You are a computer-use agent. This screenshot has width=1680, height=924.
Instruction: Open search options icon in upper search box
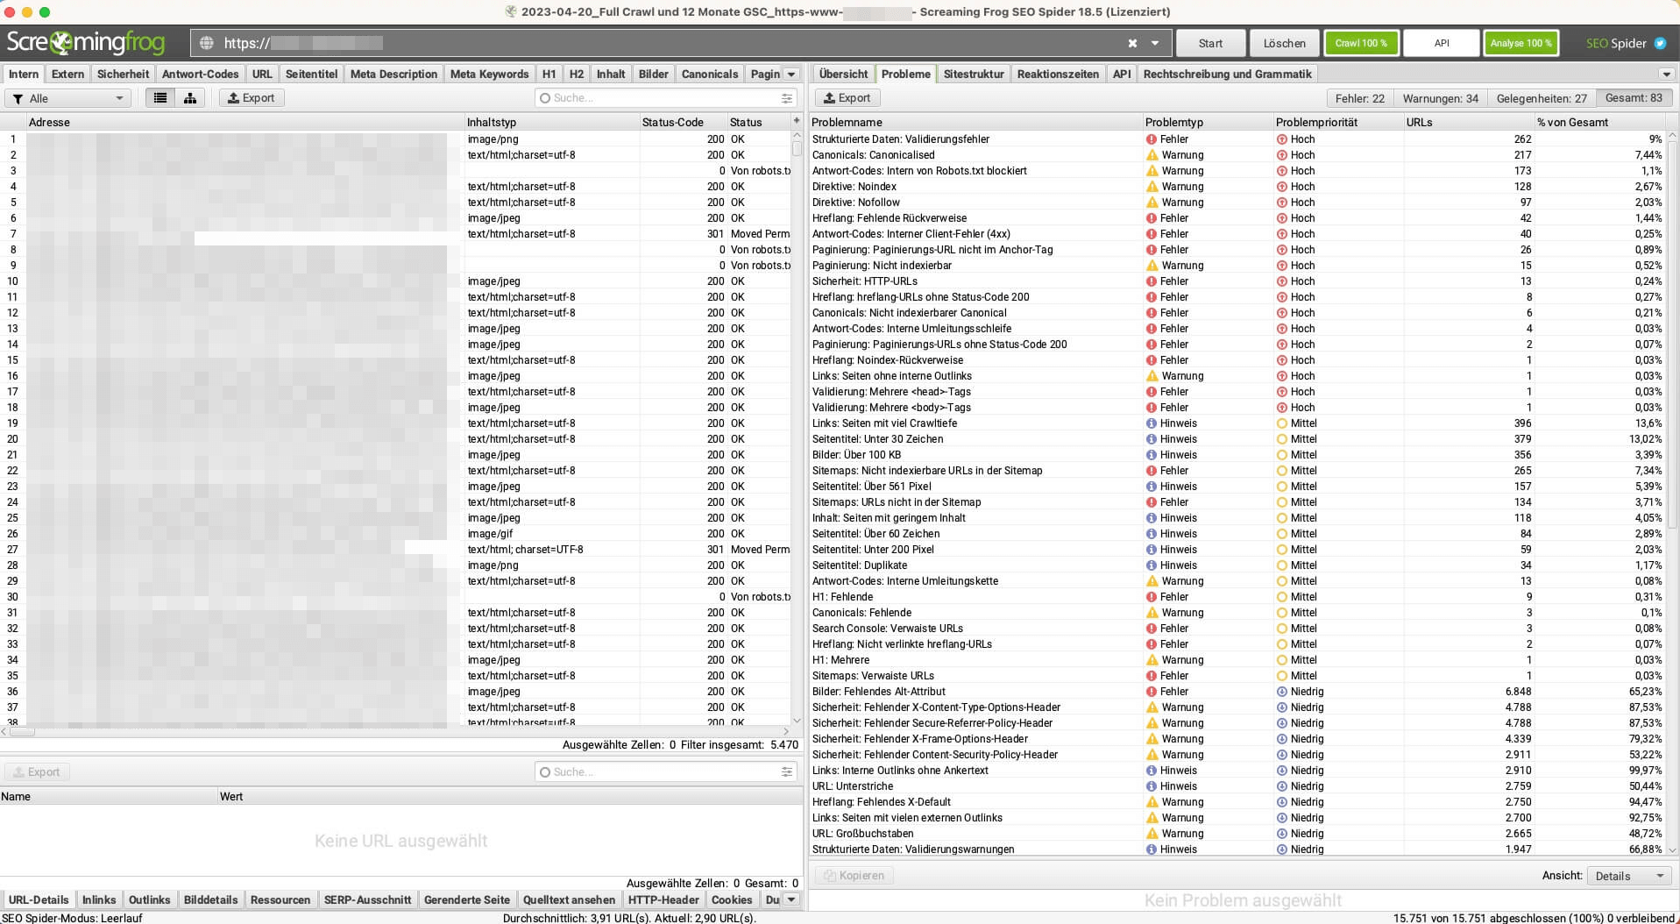(786, 98)
